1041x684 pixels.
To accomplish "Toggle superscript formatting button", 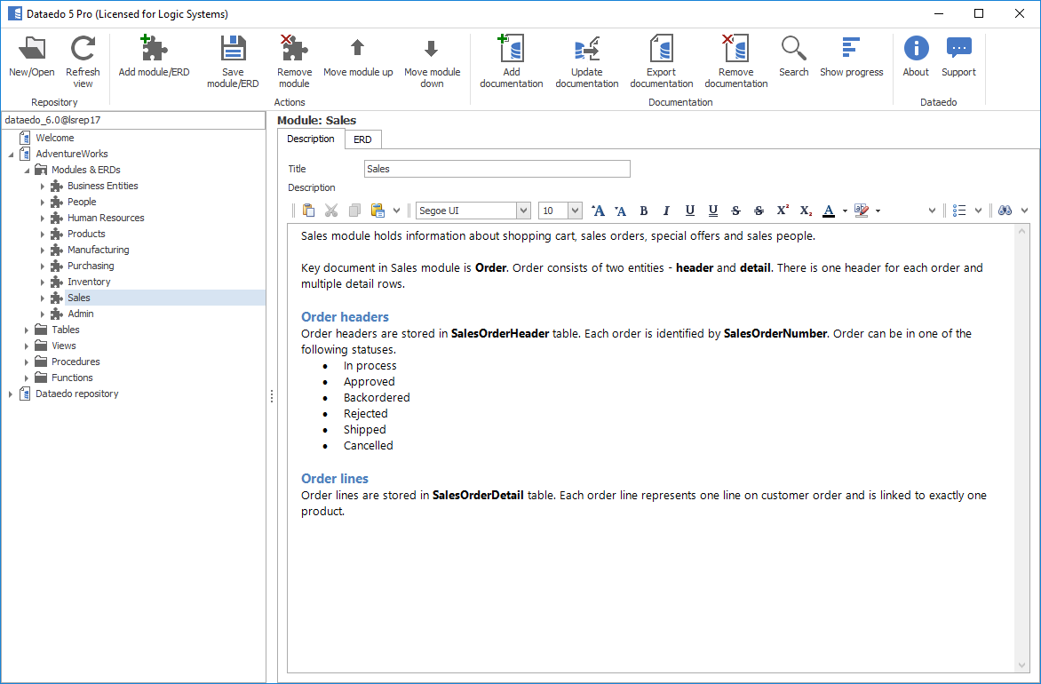I will 783,211.
